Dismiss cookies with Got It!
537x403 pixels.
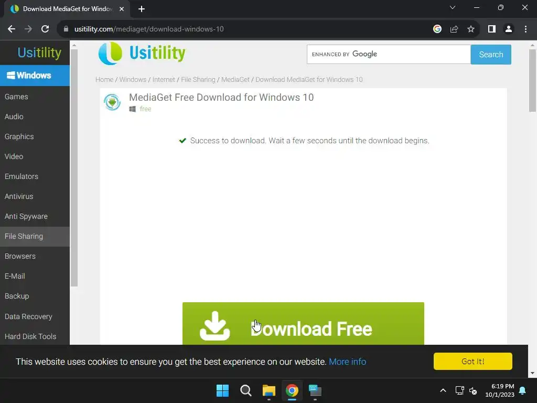coord(472,361)
